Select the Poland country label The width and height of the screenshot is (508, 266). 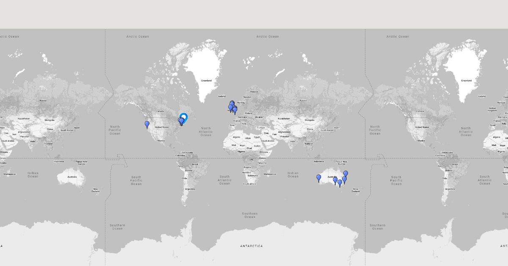(x=248, y=113)
